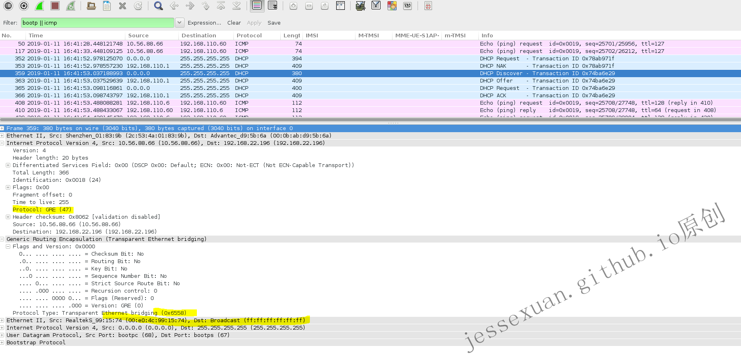This screenshot has height=355, width=741.
Task: Select packet 366 DHCP ACK row
Action: [370, 96]
